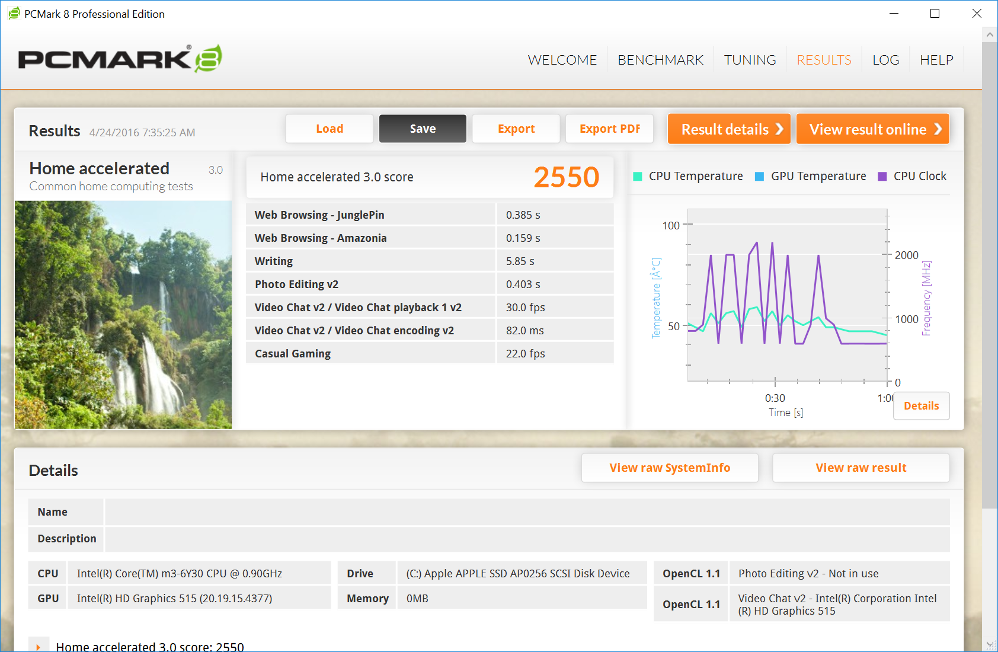Maximize the PCMark 8 window
The height and width of the screenshot is (652, 998).
[935, 13]
